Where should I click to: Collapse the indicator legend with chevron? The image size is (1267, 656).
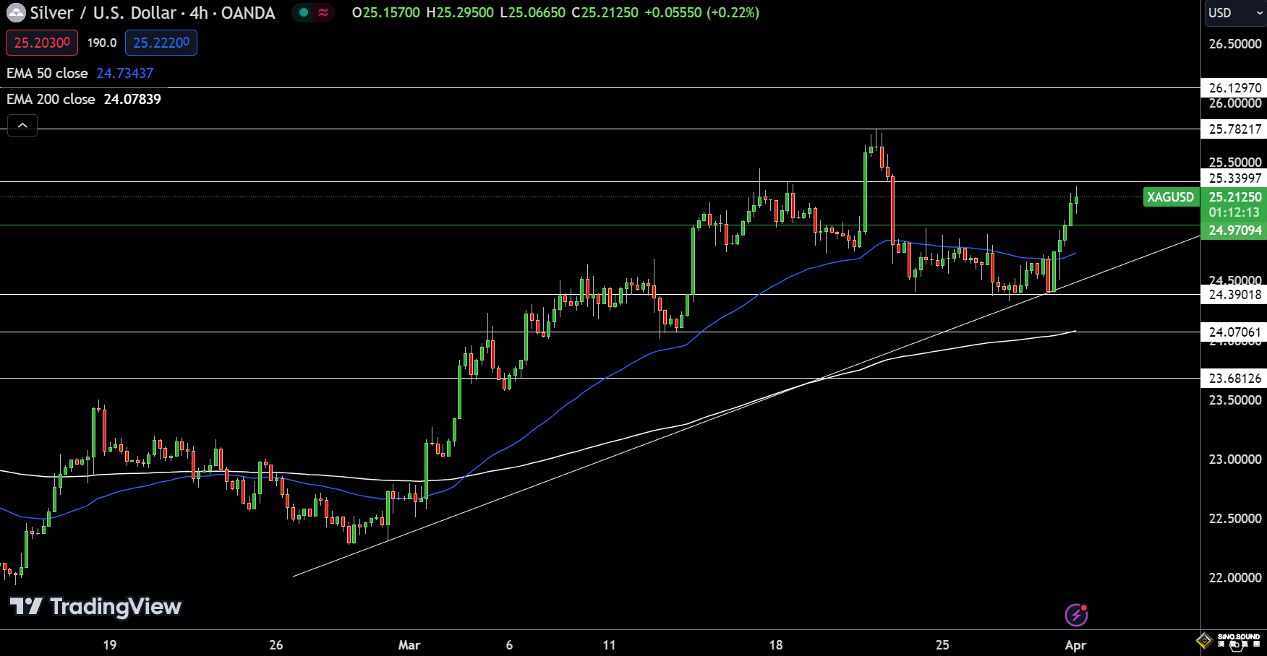pos(22,126)
